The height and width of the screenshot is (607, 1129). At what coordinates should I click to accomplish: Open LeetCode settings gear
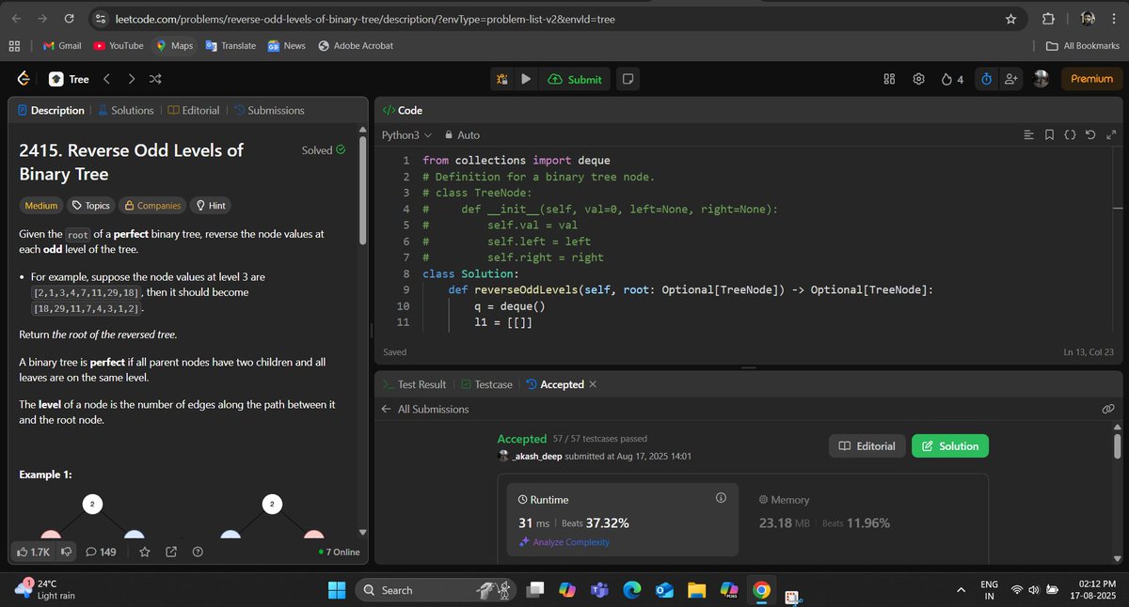click(919, 80)
